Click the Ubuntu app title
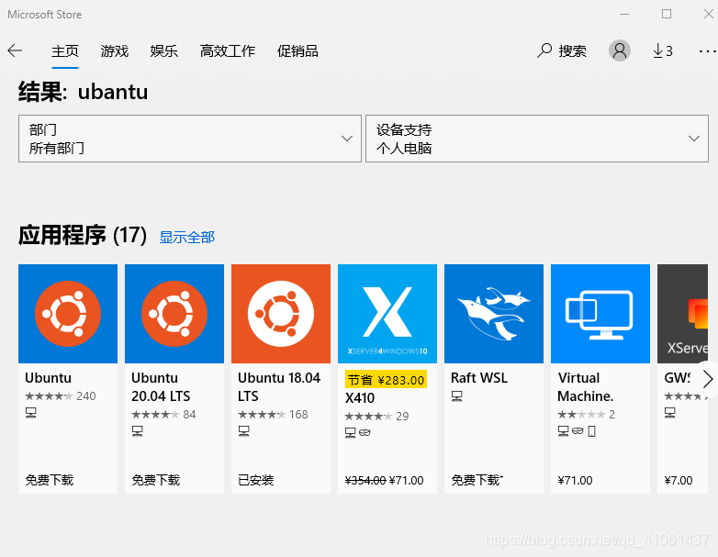Screen dimensions: 718x557 (48, 378)
